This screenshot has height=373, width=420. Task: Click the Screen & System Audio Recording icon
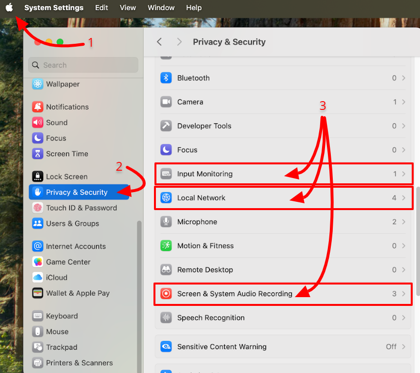point(166,294)
